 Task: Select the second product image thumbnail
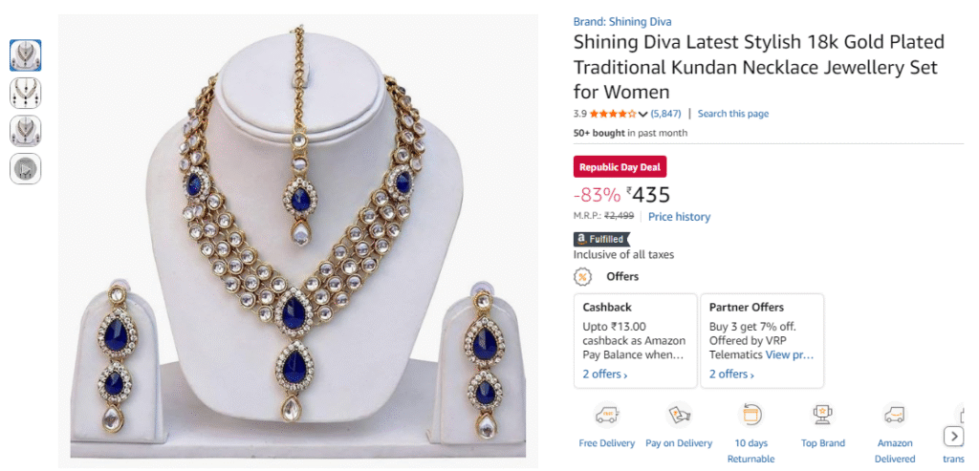coord(25,93)
